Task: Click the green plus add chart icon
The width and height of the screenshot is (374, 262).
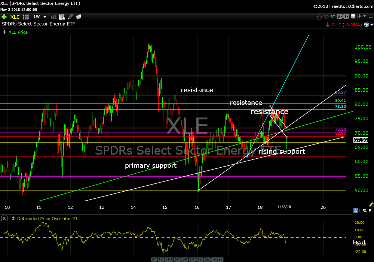Action: point(4,17)
